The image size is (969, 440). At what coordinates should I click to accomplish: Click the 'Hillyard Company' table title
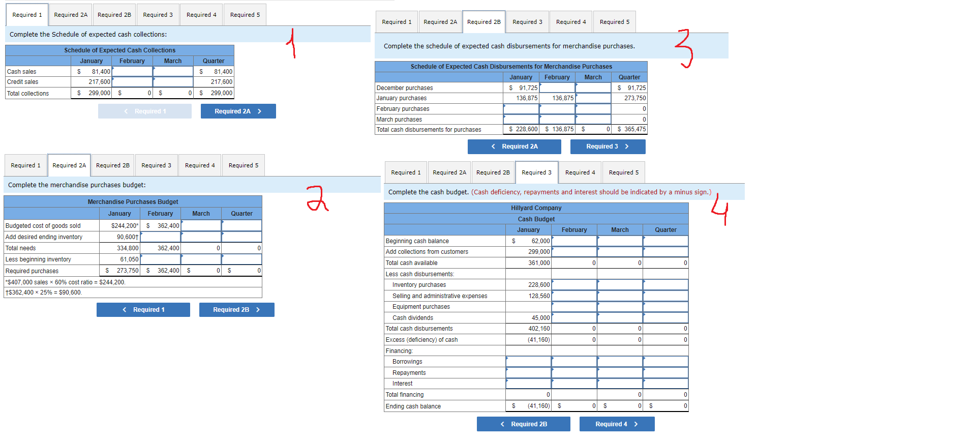(x=536, y=208)
